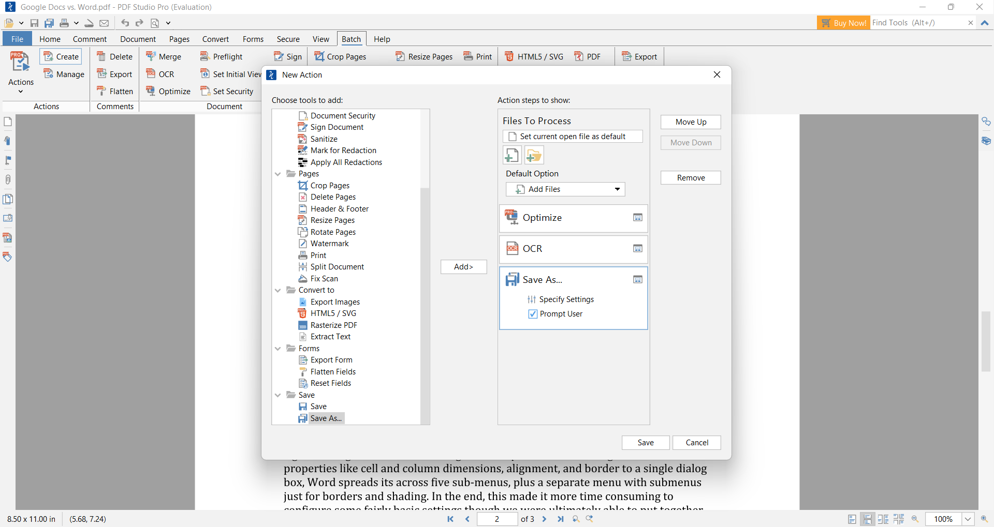Image resolution: width=994 pixels, height=527 pixels.
Task: Click the Move Up button
Action: [x=690, y=122]
